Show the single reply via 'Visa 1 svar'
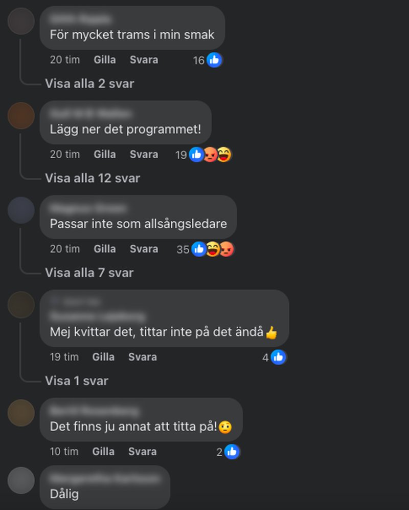The image size is (409, 510). coord(77,381)
